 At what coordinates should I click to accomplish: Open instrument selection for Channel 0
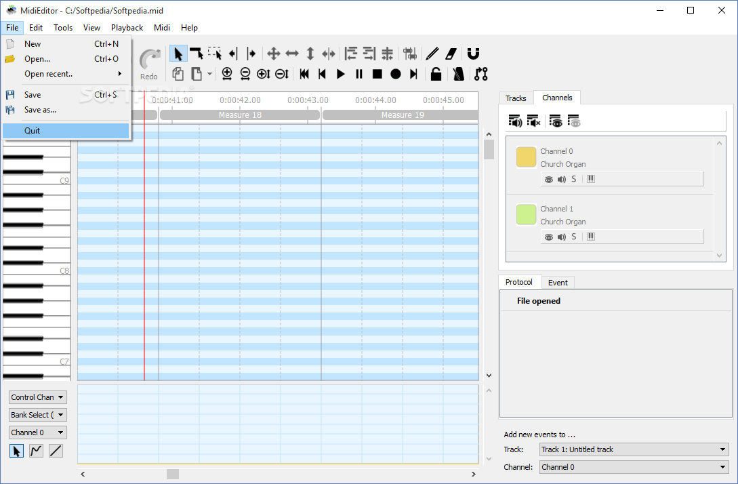click(591, 179)
